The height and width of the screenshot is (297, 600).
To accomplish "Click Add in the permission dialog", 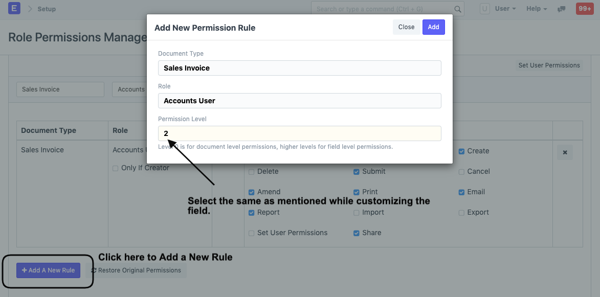I will point(433,27).
